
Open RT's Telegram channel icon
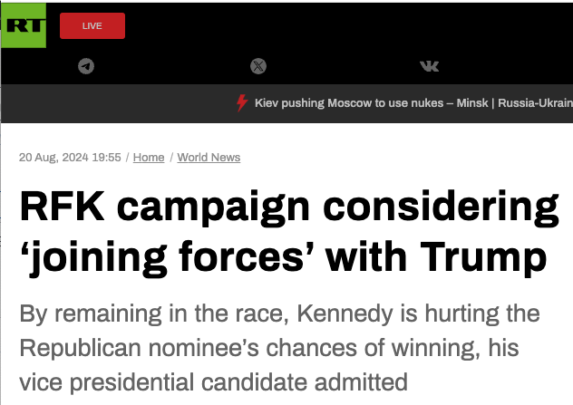coord(86,65)
